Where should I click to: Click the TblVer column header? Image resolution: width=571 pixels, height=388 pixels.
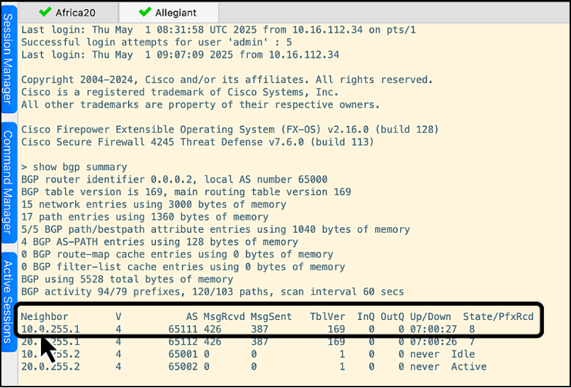(327, 316)
